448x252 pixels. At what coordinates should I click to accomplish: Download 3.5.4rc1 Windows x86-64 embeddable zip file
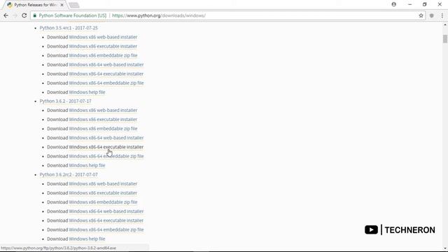click(x=106, y=83)
